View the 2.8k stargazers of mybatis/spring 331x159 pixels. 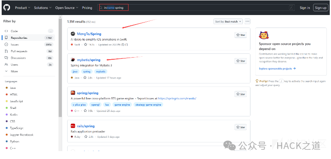pos(88,78)
